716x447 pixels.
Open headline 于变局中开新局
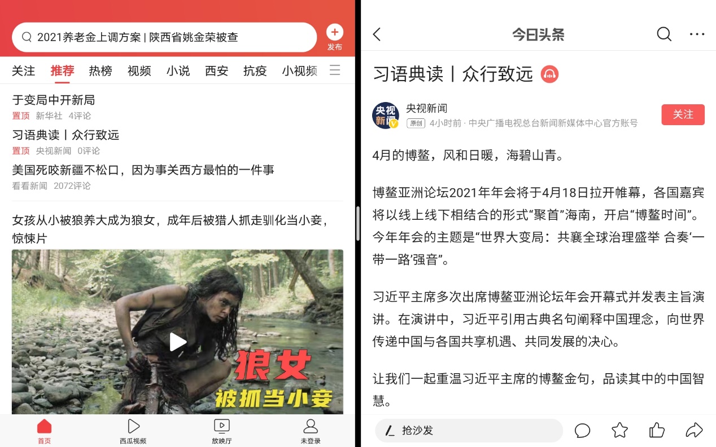click(54, 100)
